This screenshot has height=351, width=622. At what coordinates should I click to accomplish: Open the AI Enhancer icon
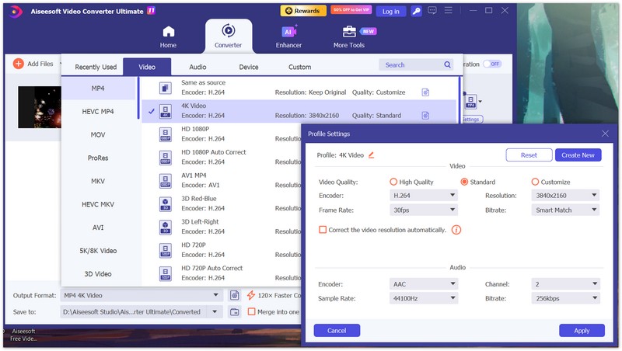(288, 31)
